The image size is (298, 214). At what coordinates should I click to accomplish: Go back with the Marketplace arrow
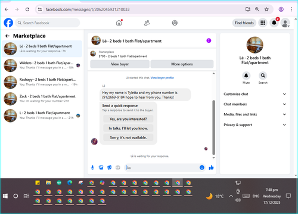7,36
